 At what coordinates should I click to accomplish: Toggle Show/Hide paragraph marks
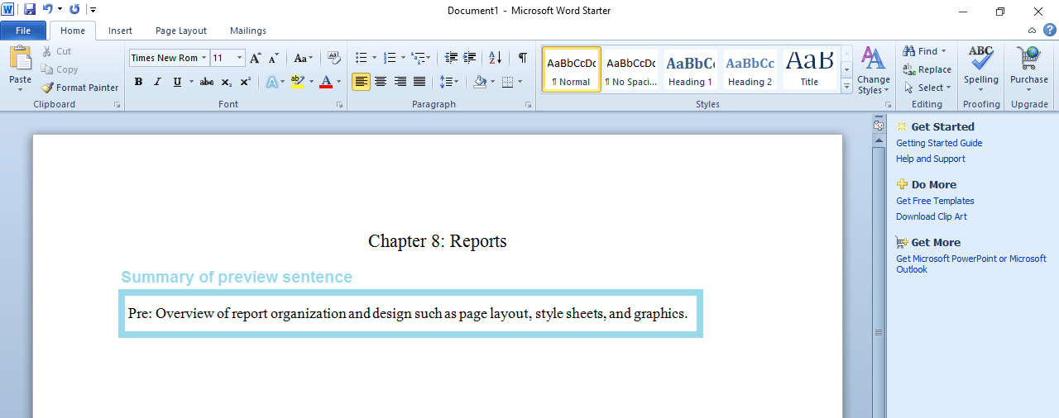click(522, 58)
